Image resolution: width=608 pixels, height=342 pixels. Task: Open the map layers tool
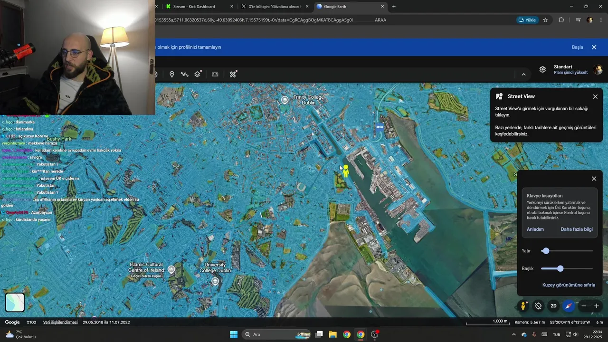pyautogui.click(x=198, y=74)
